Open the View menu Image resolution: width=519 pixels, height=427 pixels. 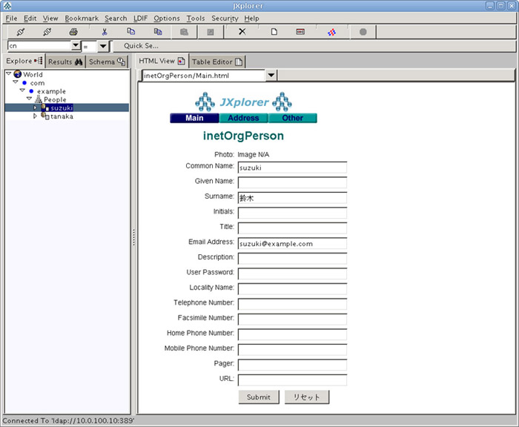click(50, 19)
